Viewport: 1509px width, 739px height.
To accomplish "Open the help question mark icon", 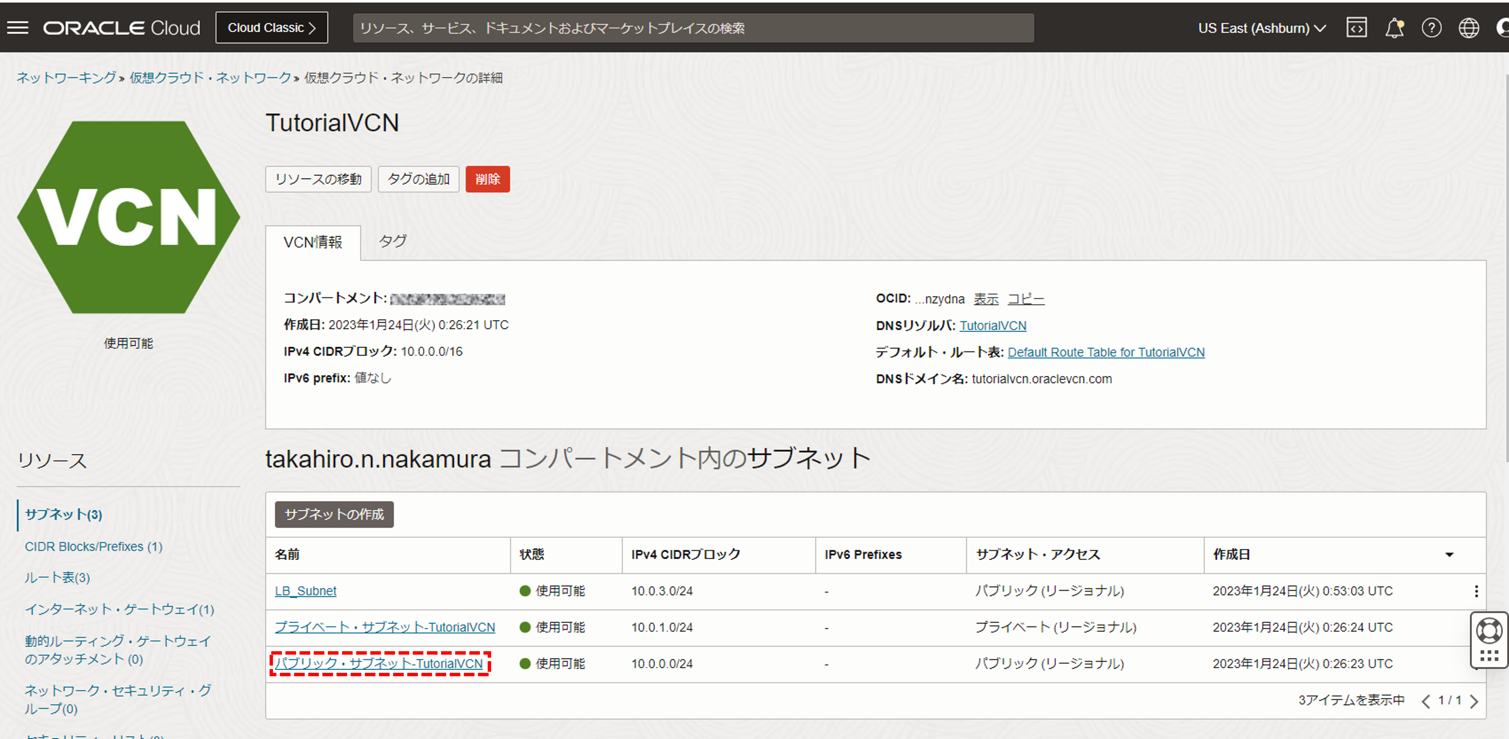I will click(1431, 27).
